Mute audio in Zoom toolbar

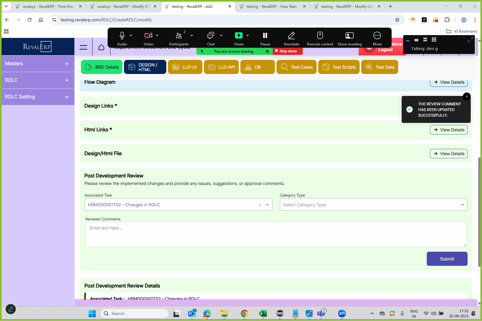[122, 36]
